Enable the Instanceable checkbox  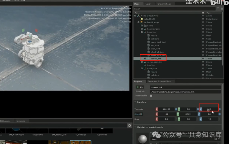click(151, 96)
